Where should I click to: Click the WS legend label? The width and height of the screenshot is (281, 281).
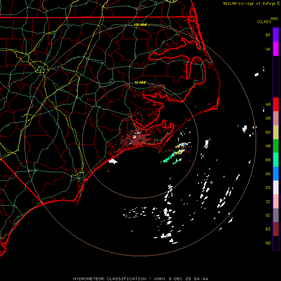coord(268,174)
